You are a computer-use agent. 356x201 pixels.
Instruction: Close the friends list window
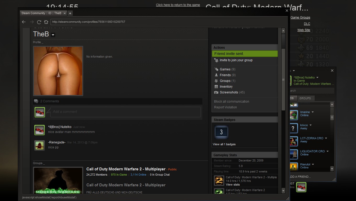point(332,71)
